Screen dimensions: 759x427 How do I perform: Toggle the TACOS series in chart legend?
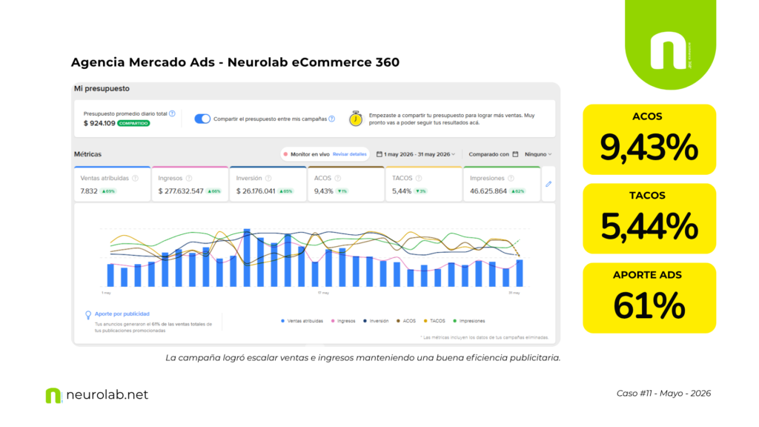point(434,321)
